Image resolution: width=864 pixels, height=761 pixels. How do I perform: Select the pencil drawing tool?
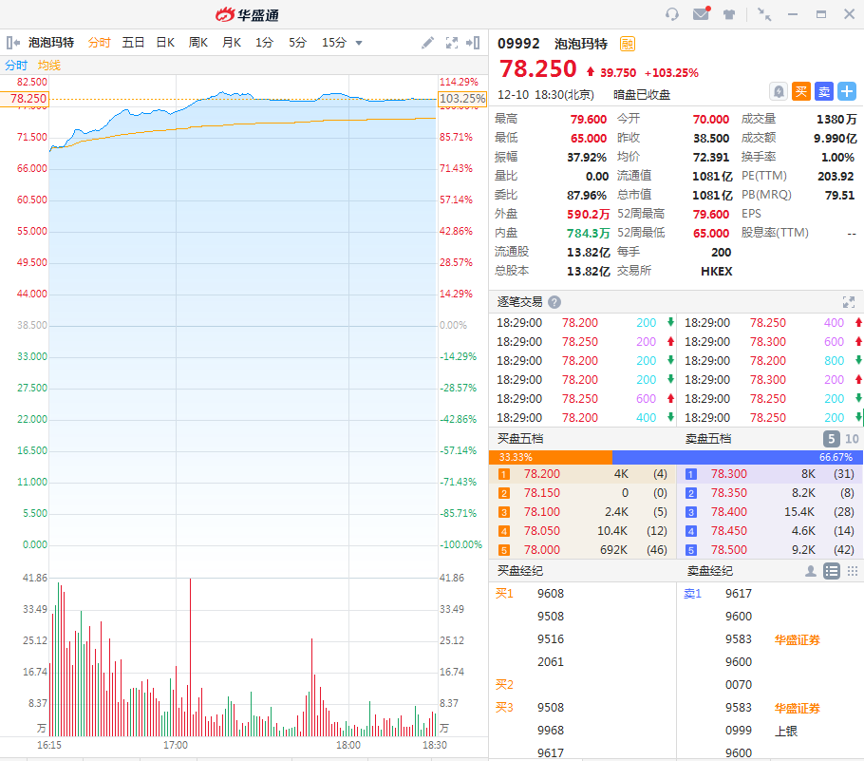coord(427,43)
